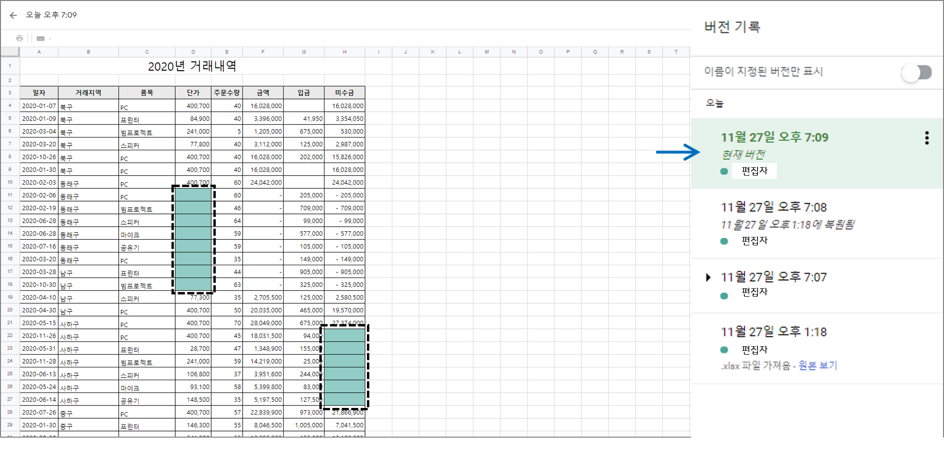Print this version with printer icon

[x=19, y=38]
